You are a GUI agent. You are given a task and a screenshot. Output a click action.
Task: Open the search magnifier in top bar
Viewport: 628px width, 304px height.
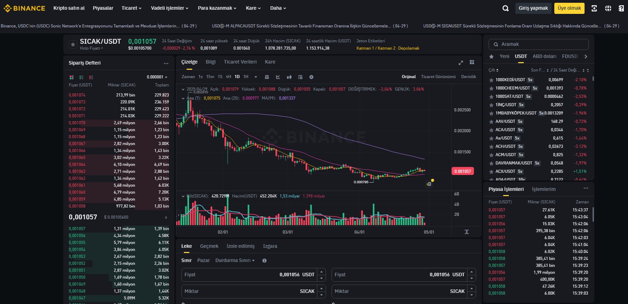click(505, 8)
